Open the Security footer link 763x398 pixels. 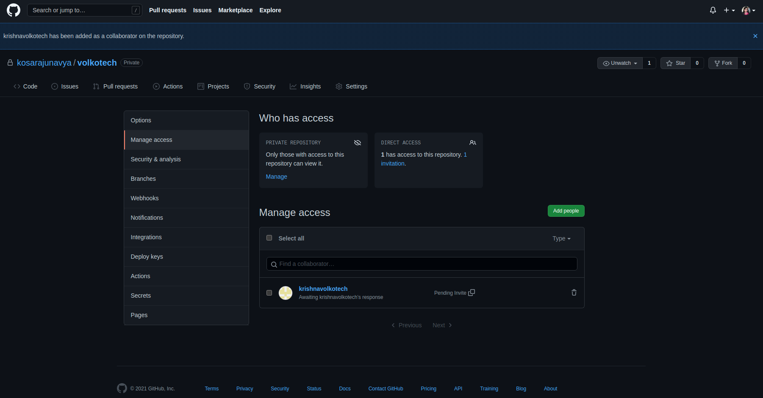280,389
